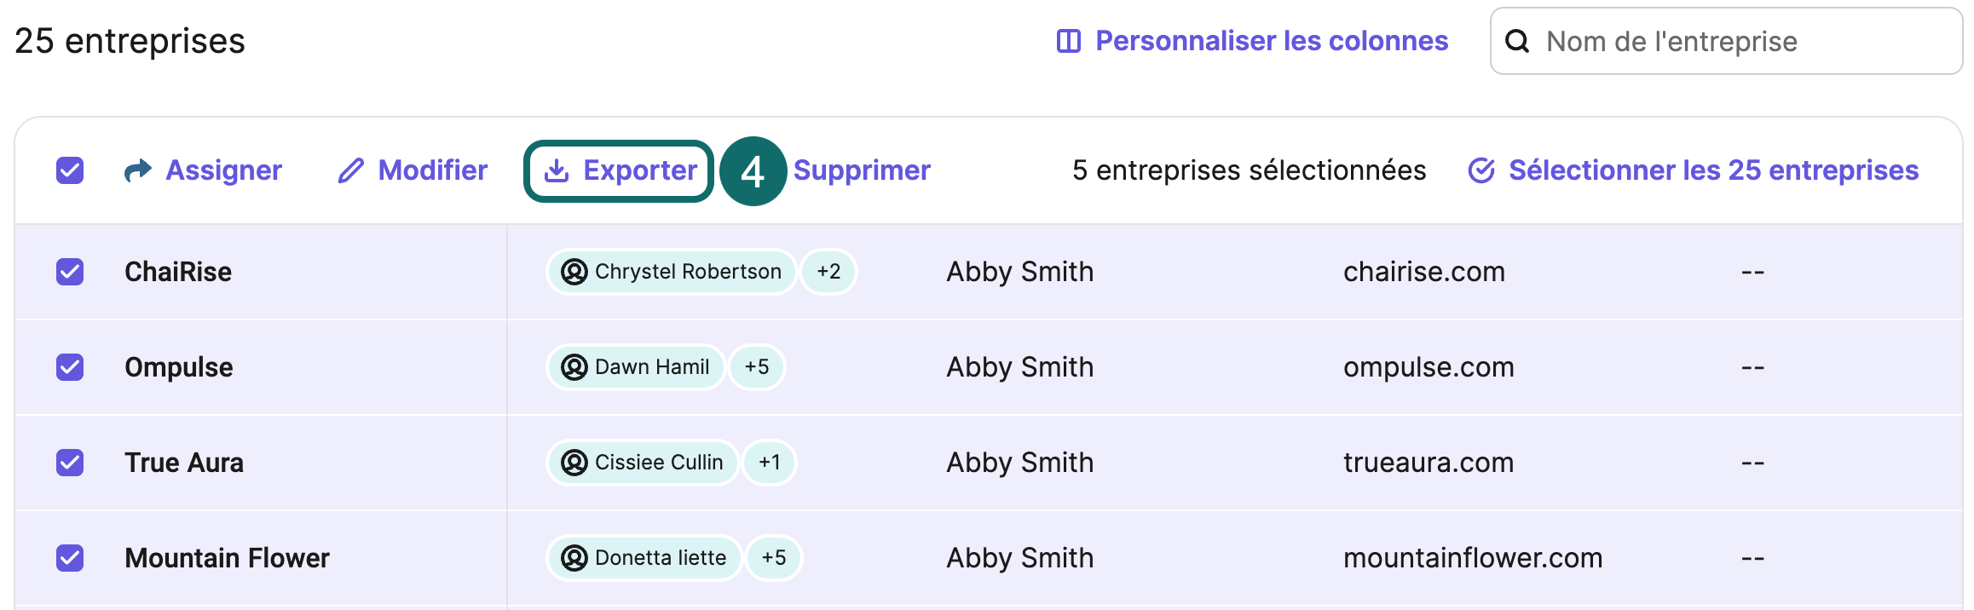Open the True Aura company name
The width and height of the screenshot is (1974, 610).
184,463
